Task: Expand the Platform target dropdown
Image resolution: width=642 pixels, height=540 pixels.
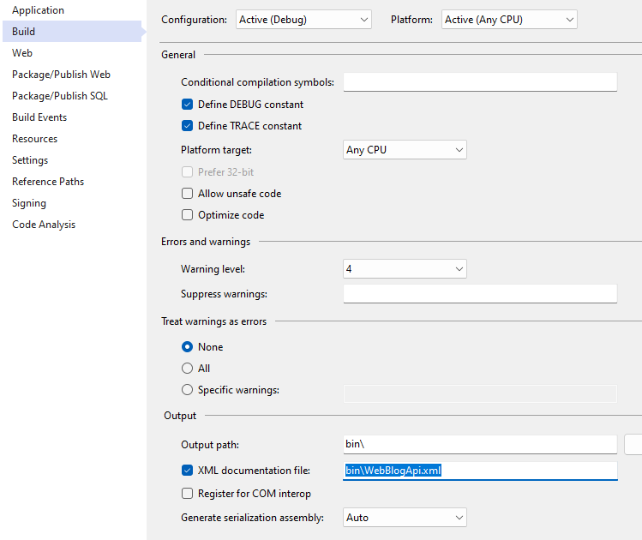Action: pyautogui.click(x=405, y=150)
